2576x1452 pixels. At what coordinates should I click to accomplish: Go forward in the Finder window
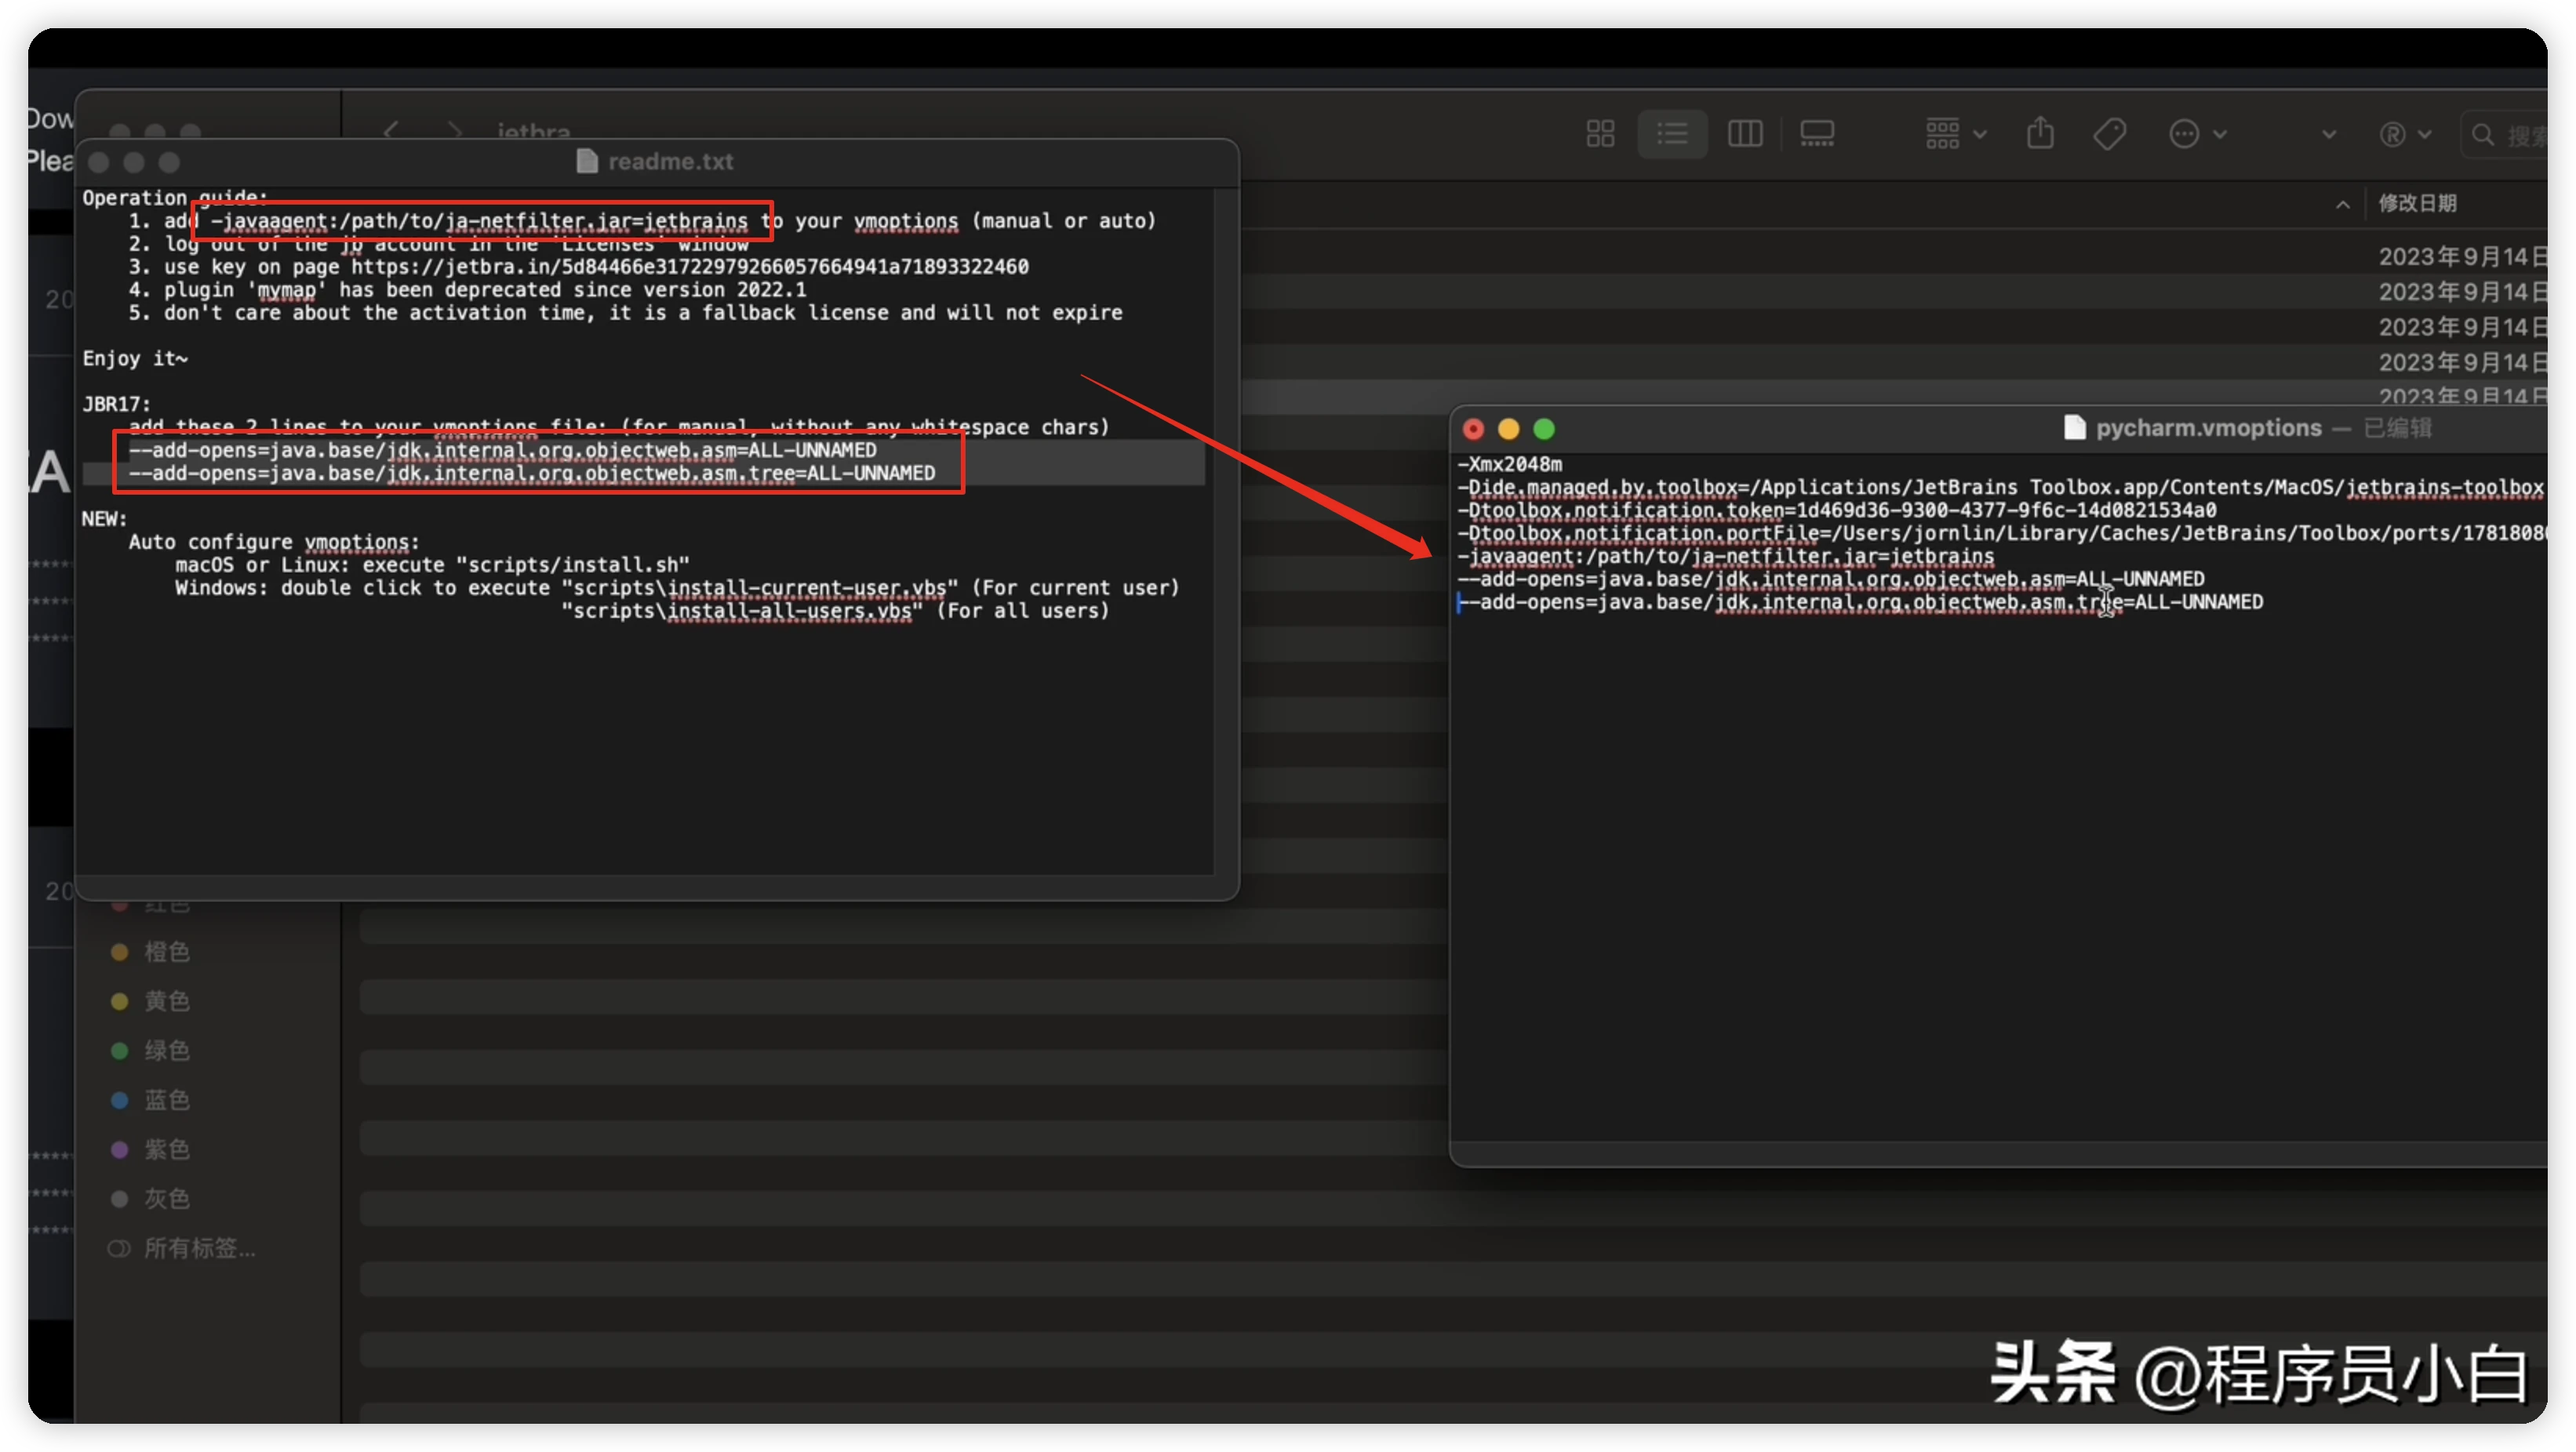[x=455, y=132]
